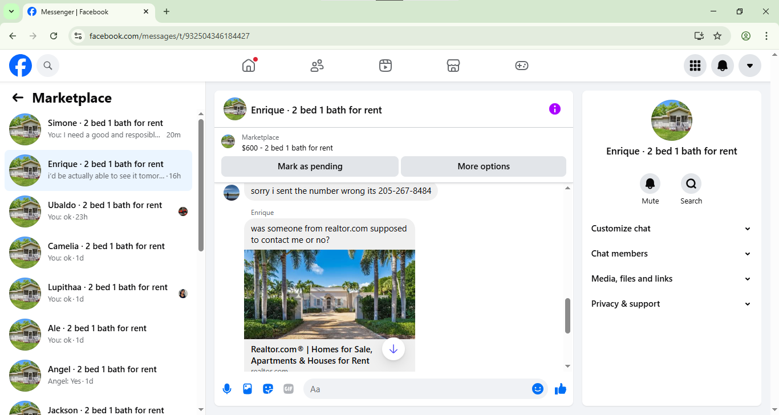Open the purple conversation information icon
Screen dimensions: 779x415
tap(555, 109)
